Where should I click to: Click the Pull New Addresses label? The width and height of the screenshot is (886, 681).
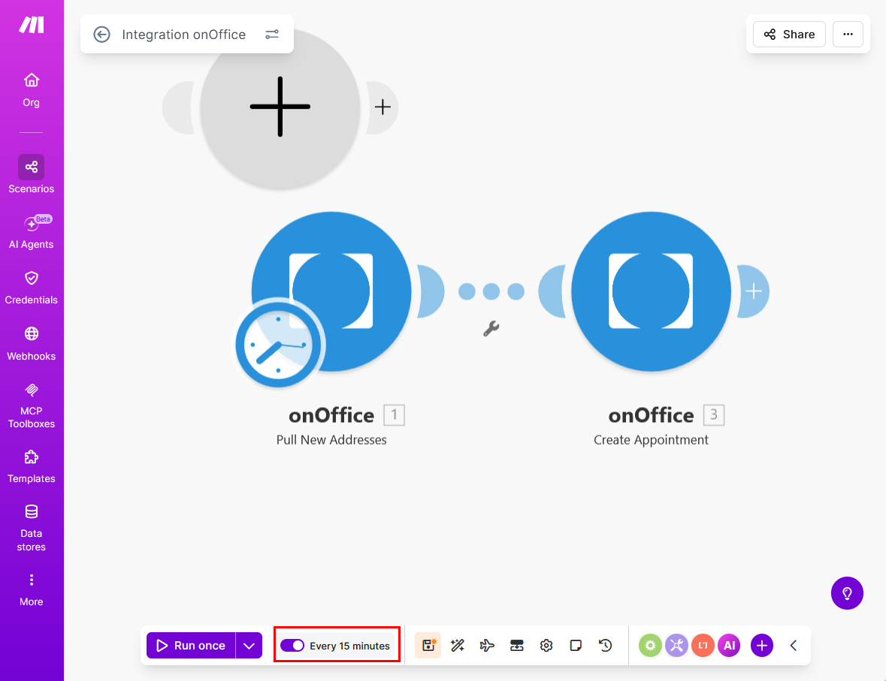click(x=331, y=440)
